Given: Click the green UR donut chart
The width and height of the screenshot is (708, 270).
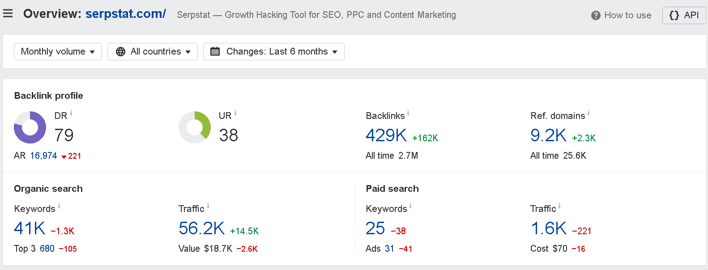Looking at the screenshot, I should [x=195, y=127].
